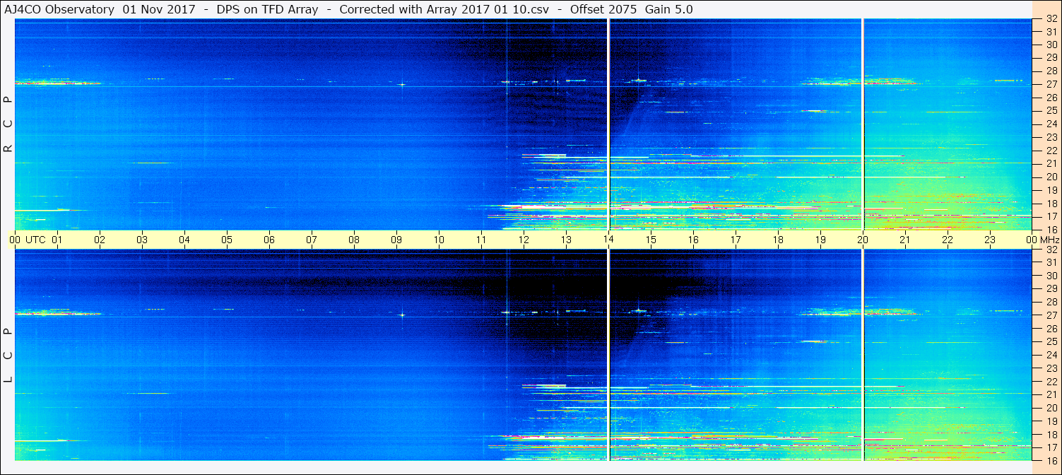1062x475 pixels.
Task: Select the 27 MHz label of the RCP panel
Action: click(1051, 84)
